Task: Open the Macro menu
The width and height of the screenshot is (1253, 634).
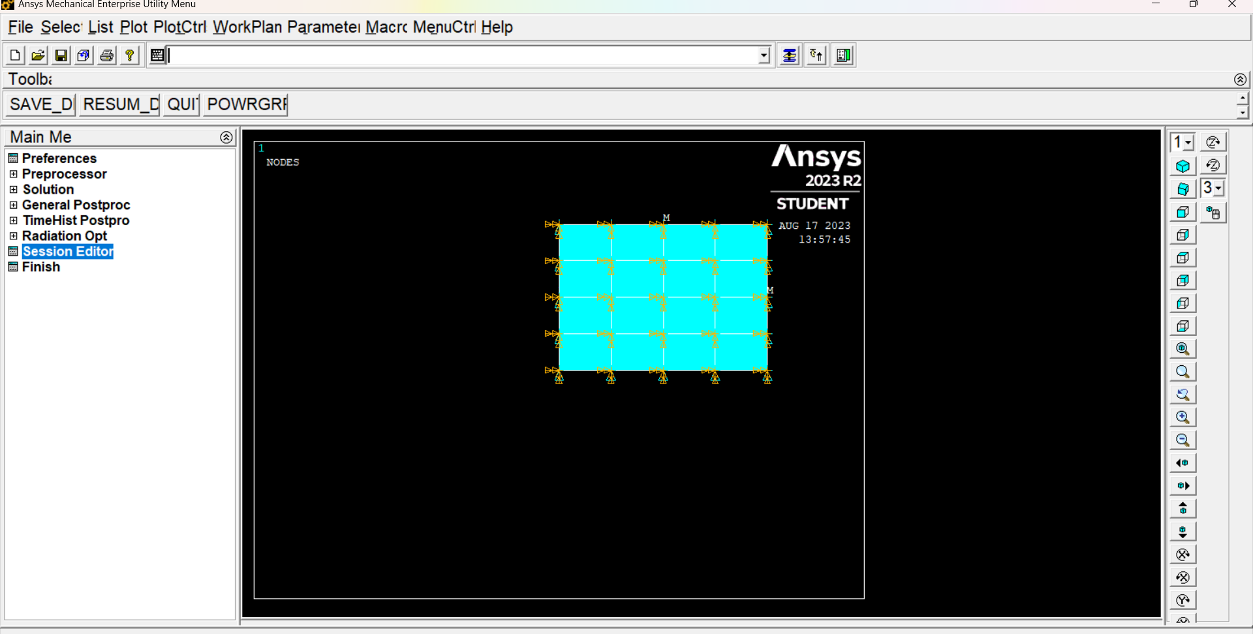Action: pyautogui.click(x=386, y=27)
